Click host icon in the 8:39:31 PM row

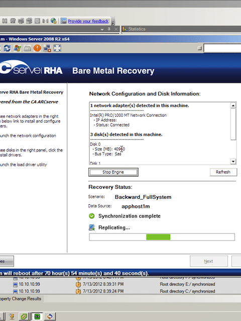16,285
